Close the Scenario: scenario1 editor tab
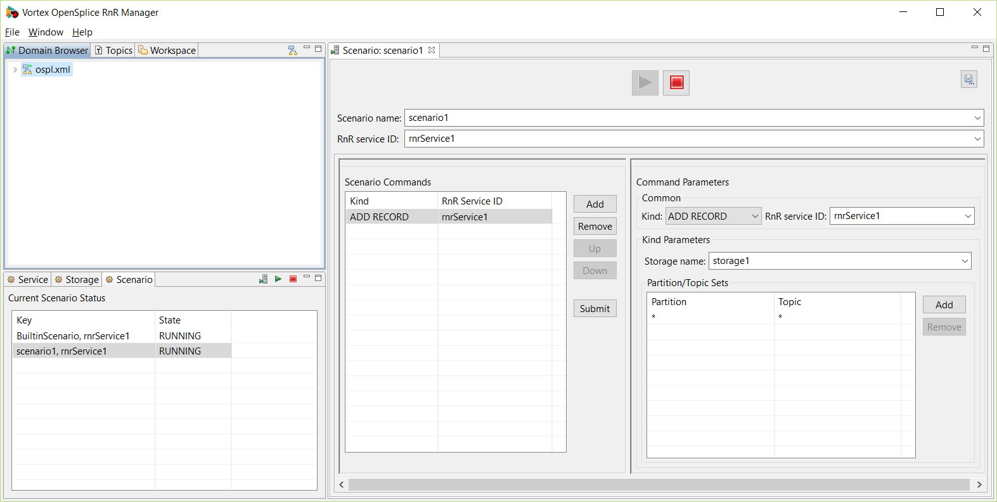997x502 pixels. tap(432, 50)
